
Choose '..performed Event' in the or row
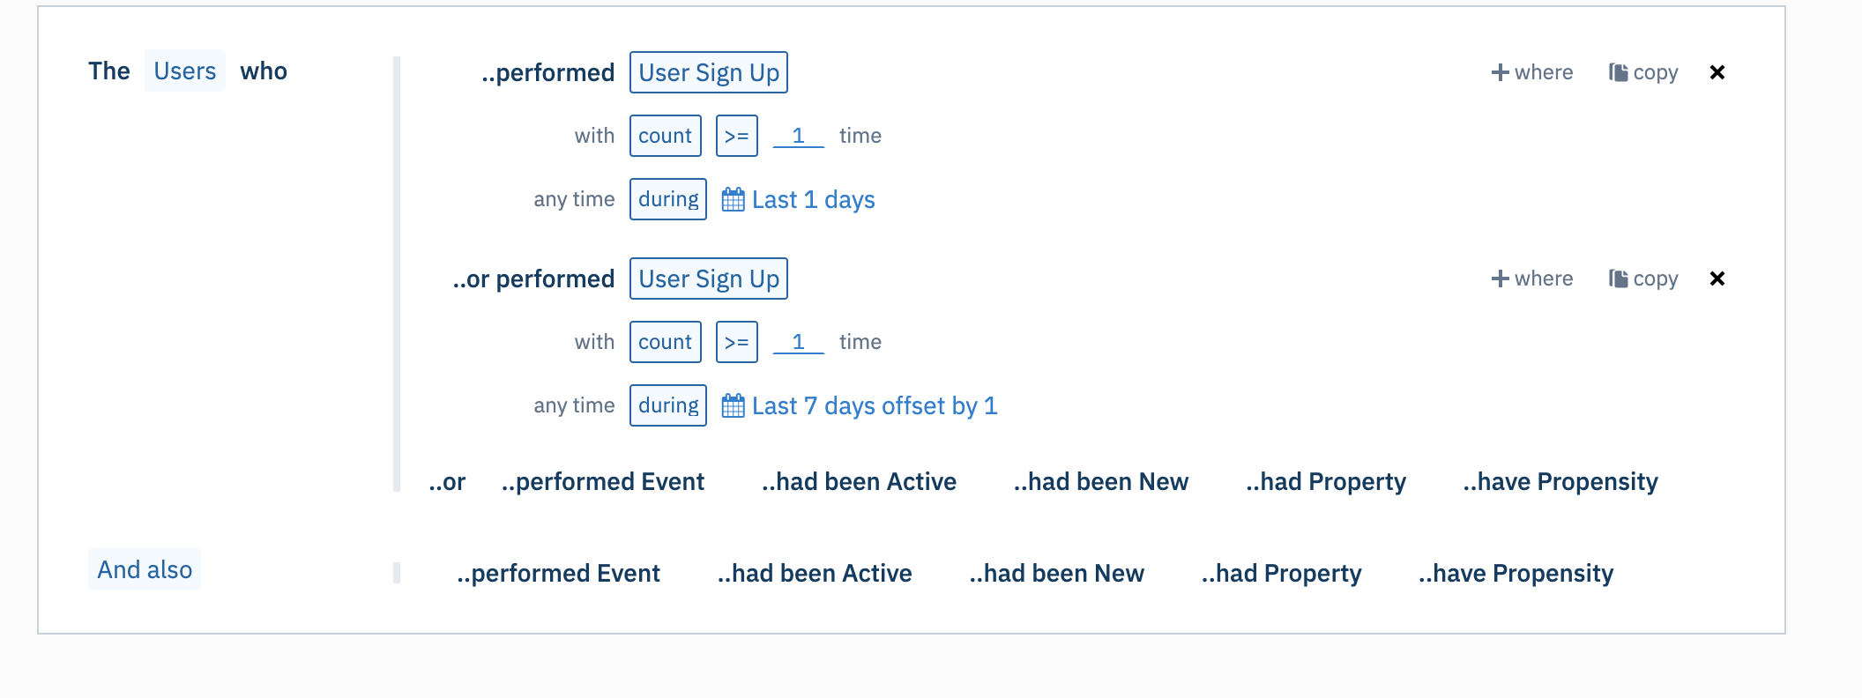click(x=603, y=482)
